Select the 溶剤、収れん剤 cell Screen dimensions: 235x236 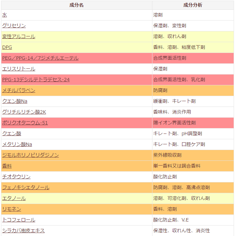click(x=193, y=36)
